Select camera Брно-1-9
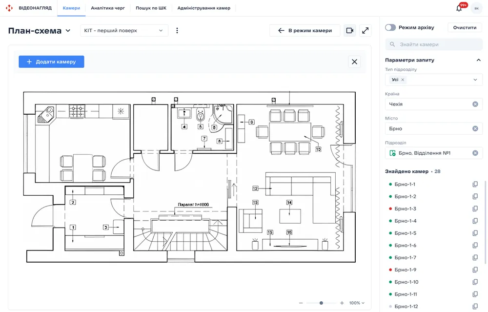 [x=405, y=270]
